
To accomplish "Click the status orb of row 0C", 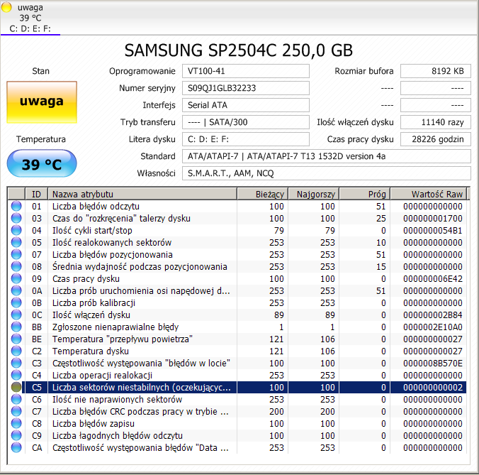I will pyautogui.click(x=16, y=315).
